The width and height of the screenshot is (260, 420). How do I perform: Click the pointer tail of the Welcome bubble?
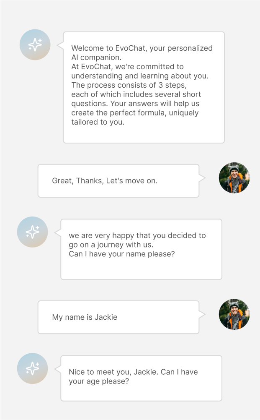[60, 44]
